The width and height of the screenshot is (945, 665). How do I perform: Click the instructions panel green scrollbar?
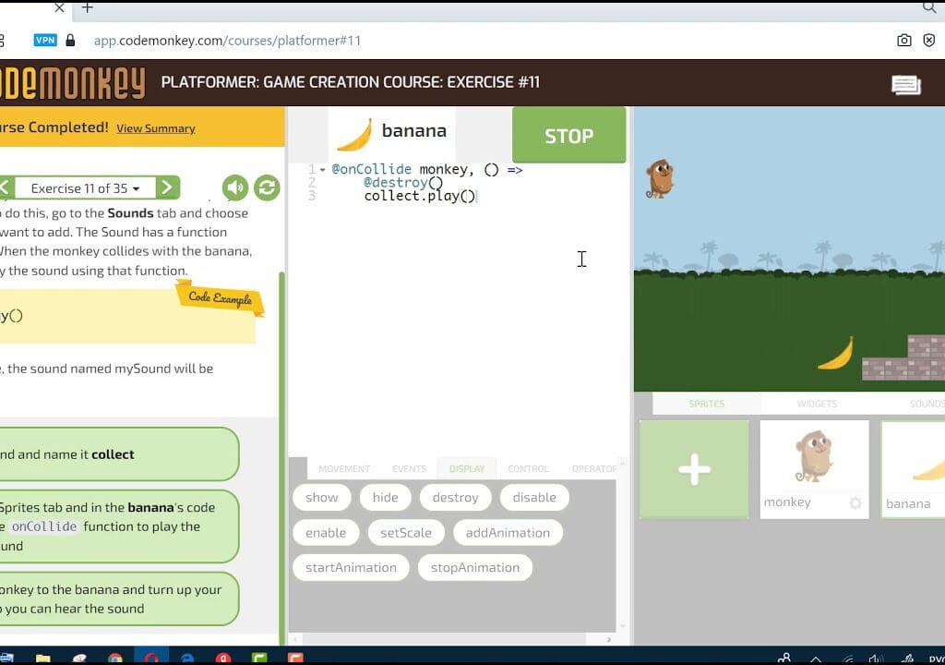coord(281,459)
